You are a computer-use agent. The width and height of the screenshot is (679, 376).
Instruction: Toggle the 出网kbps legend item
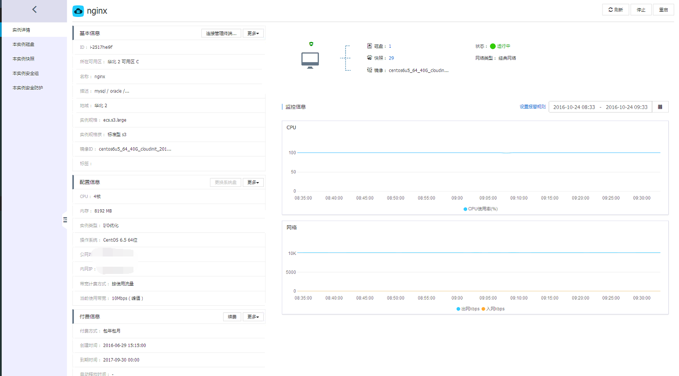[x=468, y=309]
